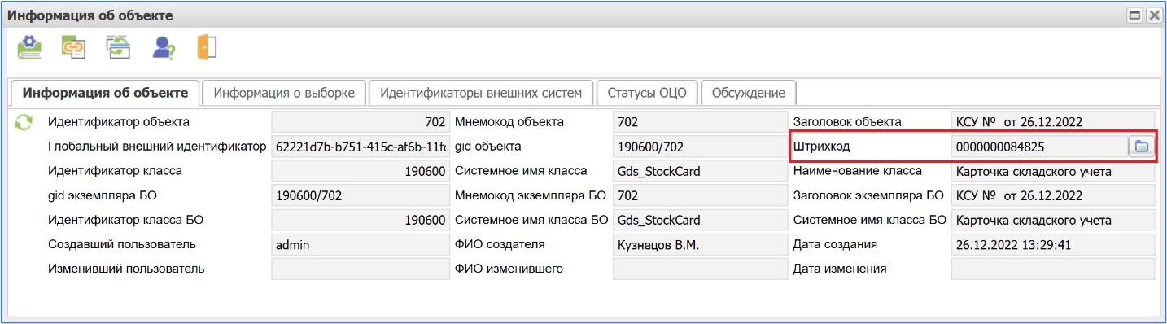Click the green refresh arrows beside Идентификатор объекта
Viewport: 1167px width, 324px height.
[24, 123]
